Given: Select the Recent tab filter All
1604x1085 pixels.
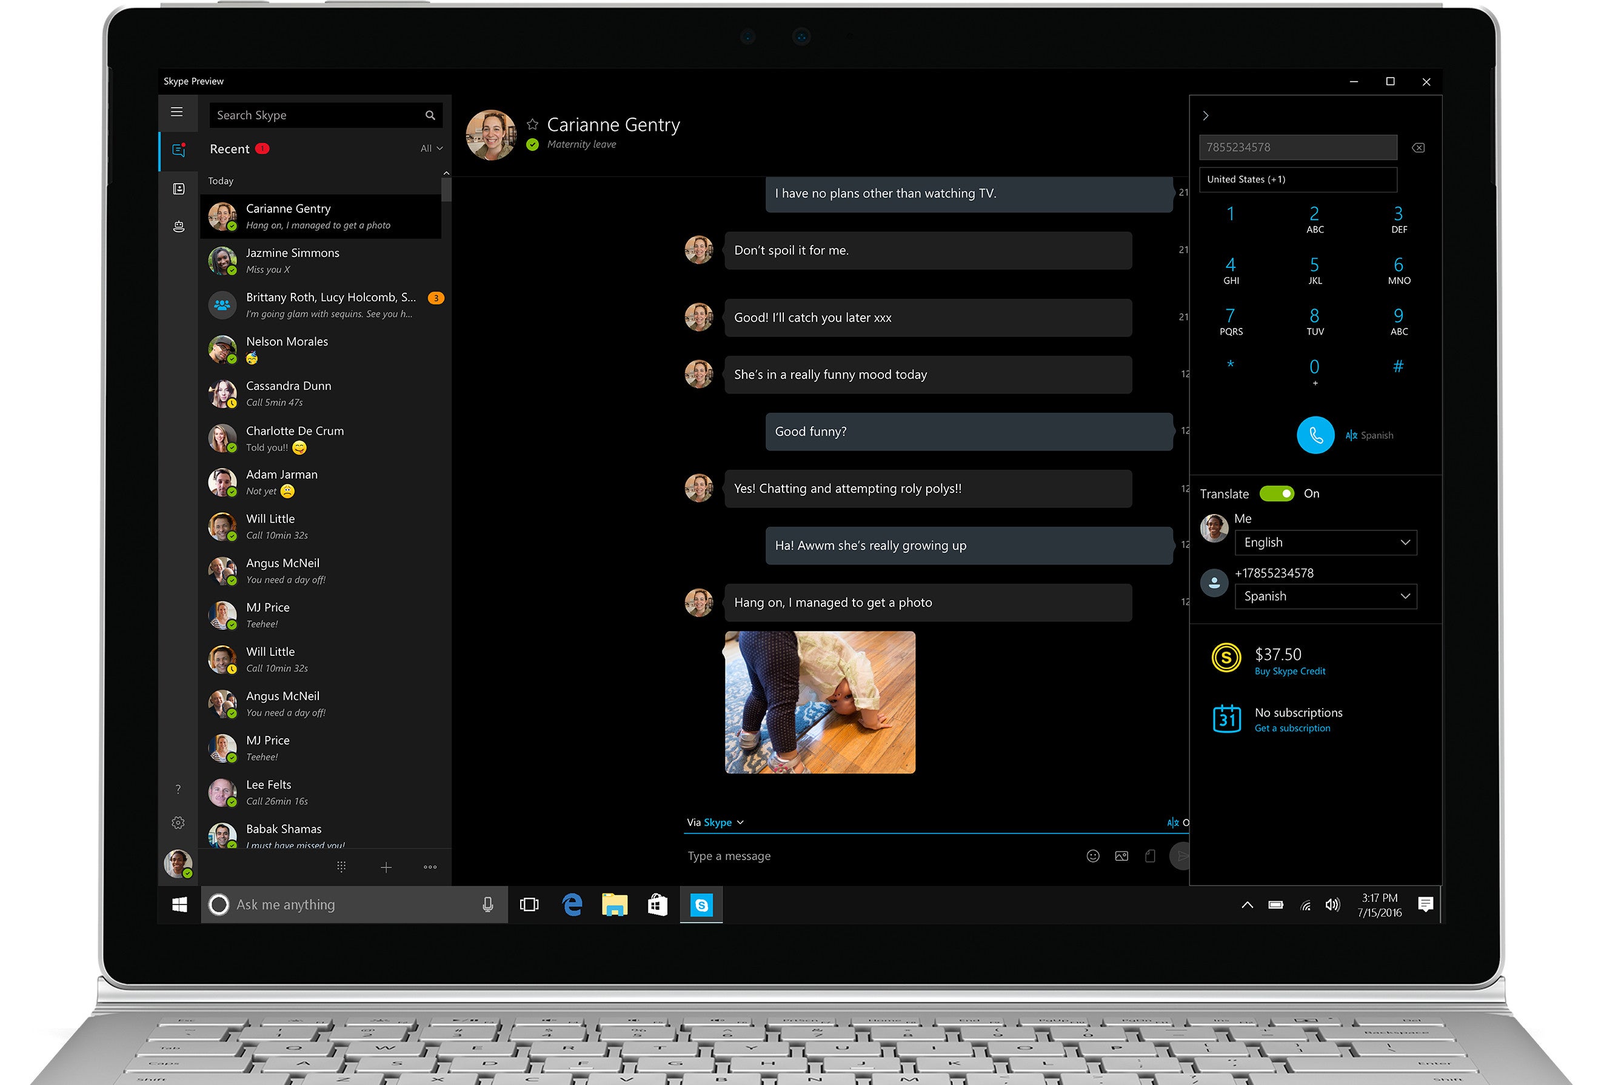Looking at the screenshot, I should pos(430,147).
